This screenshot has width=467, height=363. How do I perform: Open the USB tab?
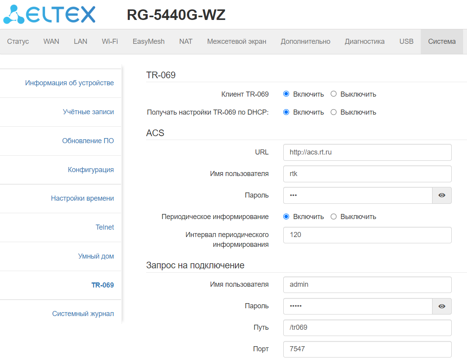406,41
